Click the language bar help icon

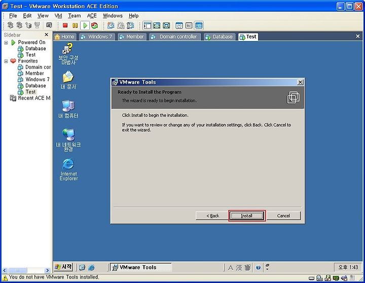click(x=258, y=267)
